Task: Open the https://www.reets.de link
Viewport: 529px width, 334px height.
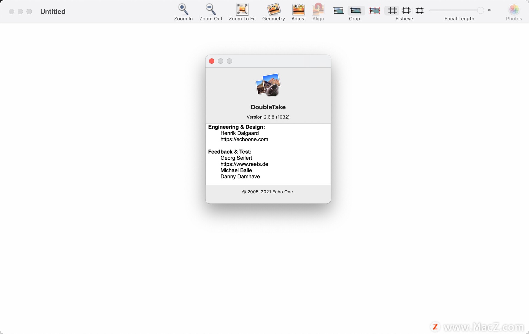Action: point(244,164)
